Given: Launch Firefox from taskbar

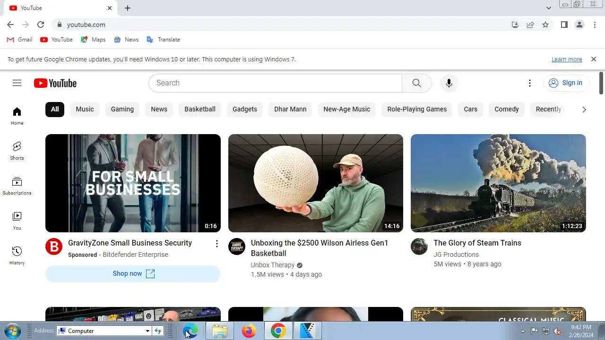Looking at the screenshot, I should point(249,331).
